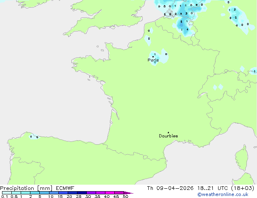Image resolution: width=257 pixels, height=198 pixels.
Task: Click the 10 mm value on legend
Action: point(50,197)
